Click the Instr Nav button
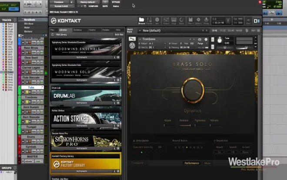 119,35
